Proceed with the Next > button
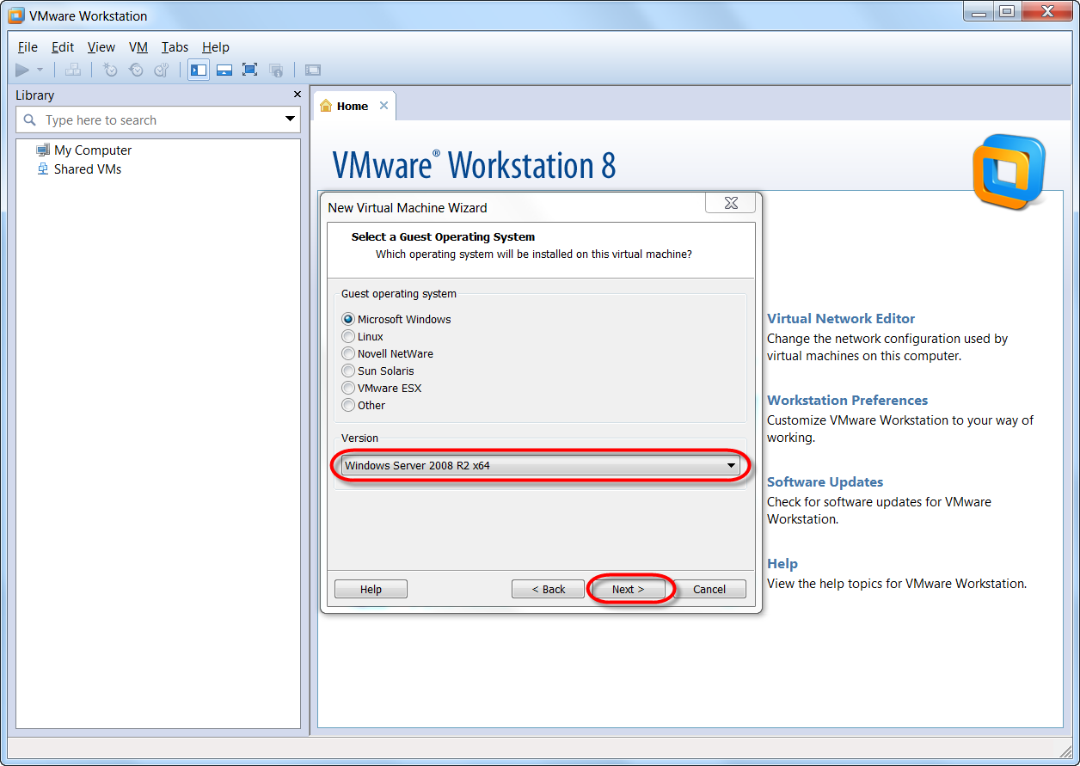The image size is (1080, 766). point(628,589)
